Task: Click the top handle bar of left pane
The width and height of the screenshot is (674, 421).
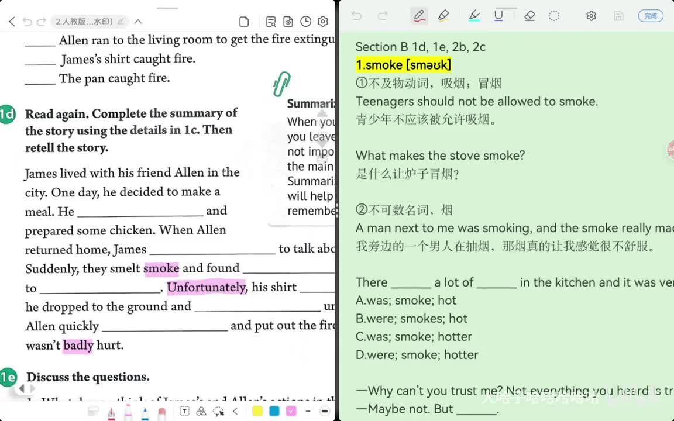Action: [x=167, y=8]
